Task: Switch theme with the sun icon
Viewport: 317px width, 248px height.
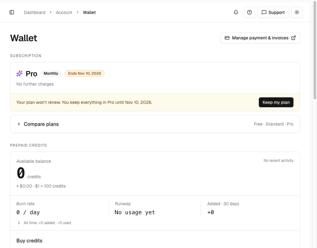Action: point(297,12)
